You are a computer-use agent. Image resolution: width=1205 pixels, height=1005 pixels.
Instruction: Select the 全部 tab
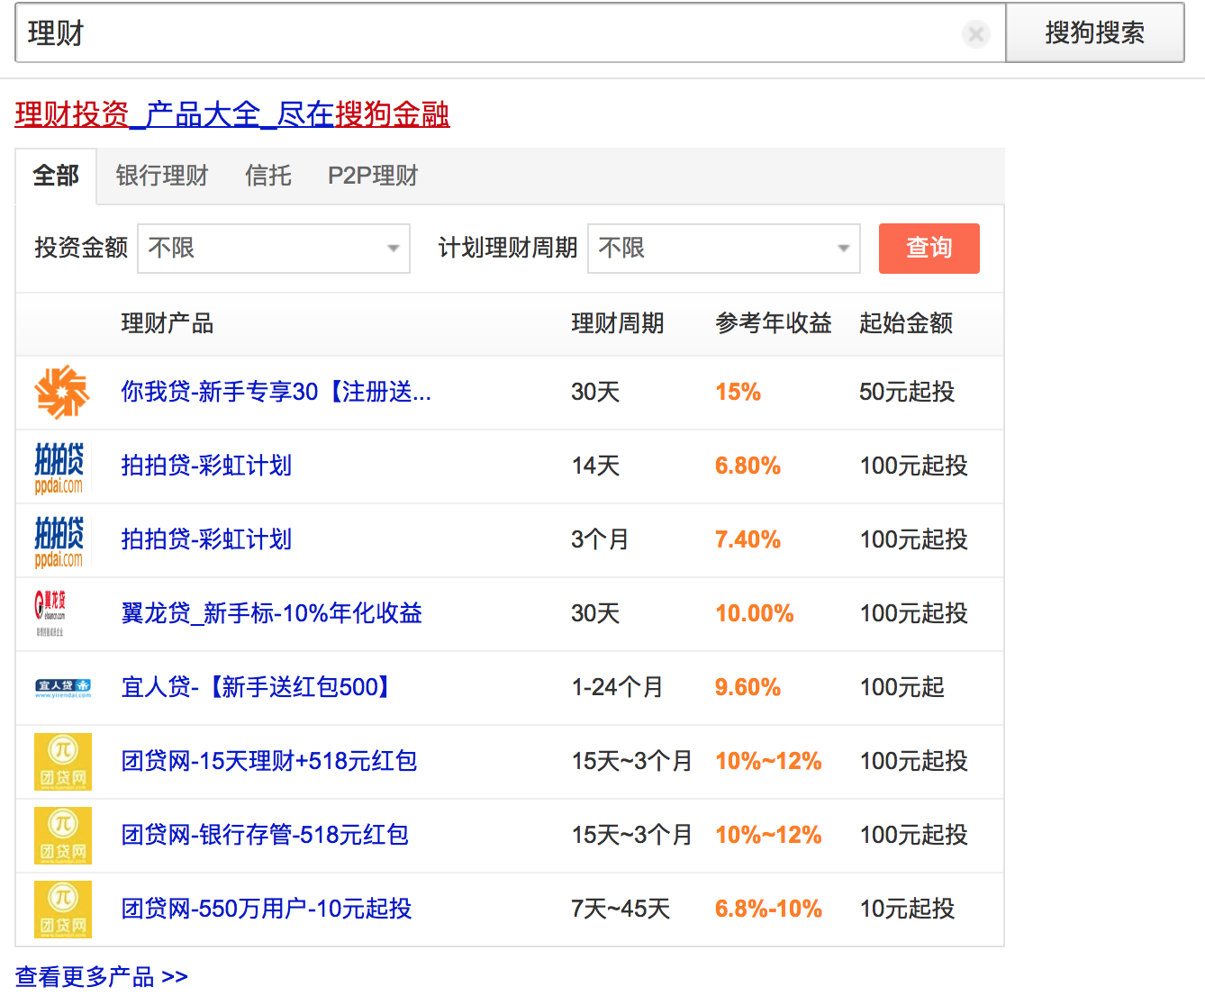click(x=56, y=176)
